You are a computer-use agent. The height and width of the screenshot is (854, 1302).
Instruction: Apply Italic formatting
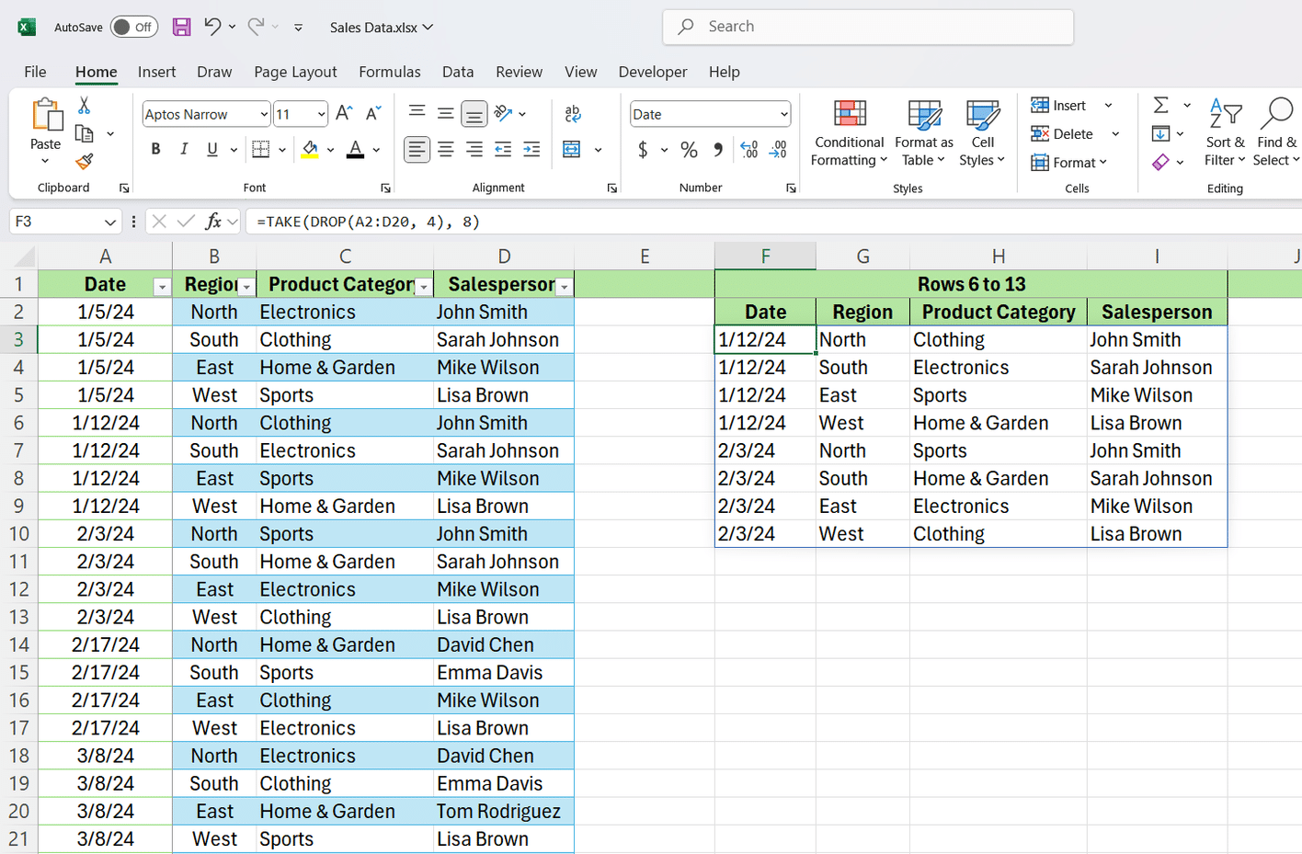[x=184, y=149]
